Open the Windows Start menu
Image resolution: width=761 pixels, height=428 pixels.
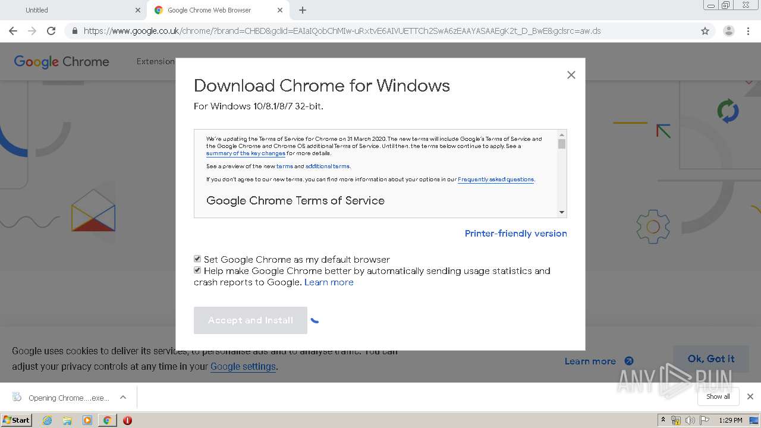pos(16,420)
